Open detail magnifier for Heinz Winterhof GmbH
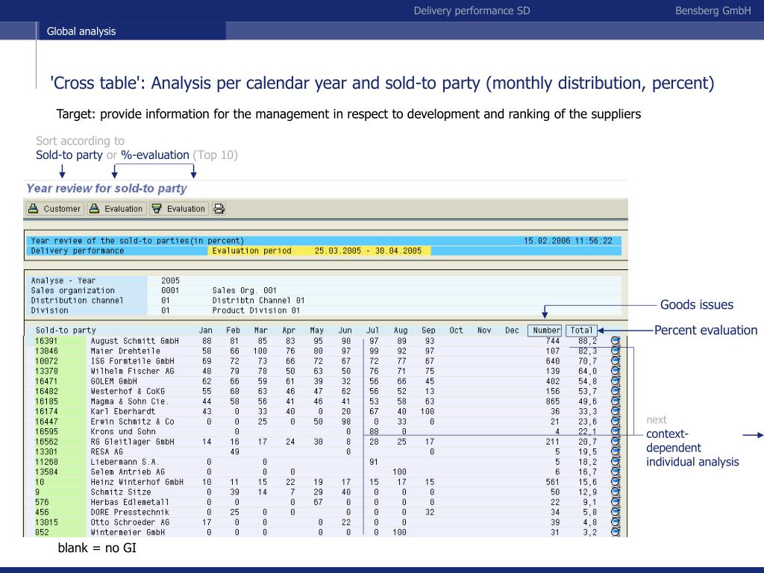Image resolution: width=764 pixels, height=573 pixels. 616,482
